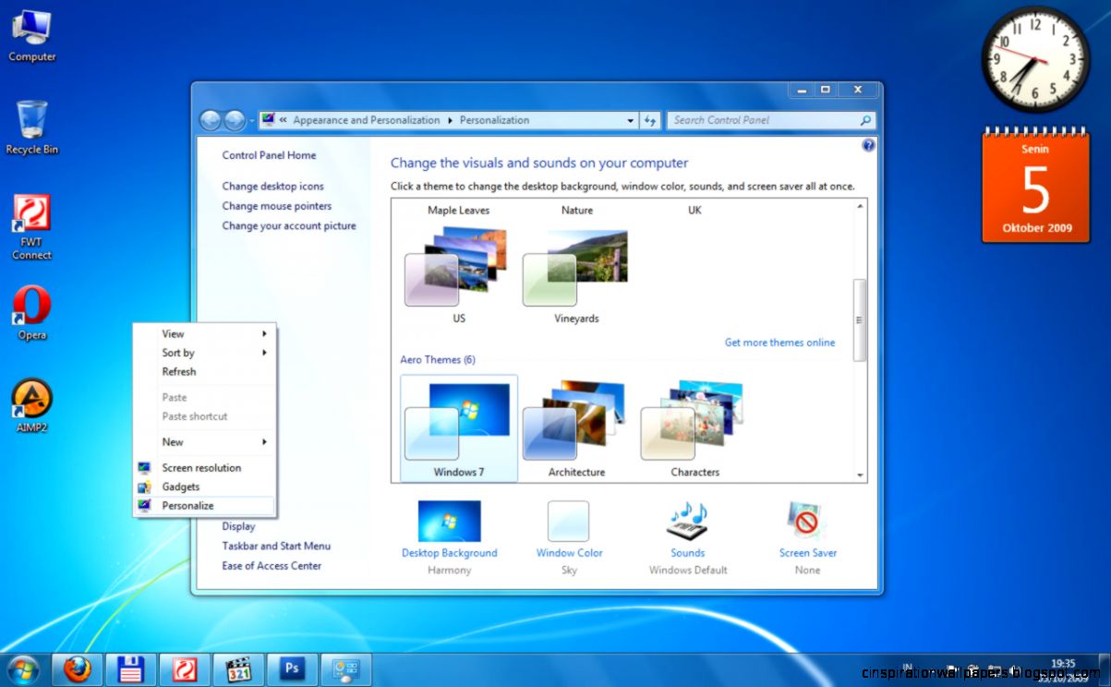Screen dimensions: 1111x687
Task: Open Taskbar and Start Menu link
Action: pos(276,546)
